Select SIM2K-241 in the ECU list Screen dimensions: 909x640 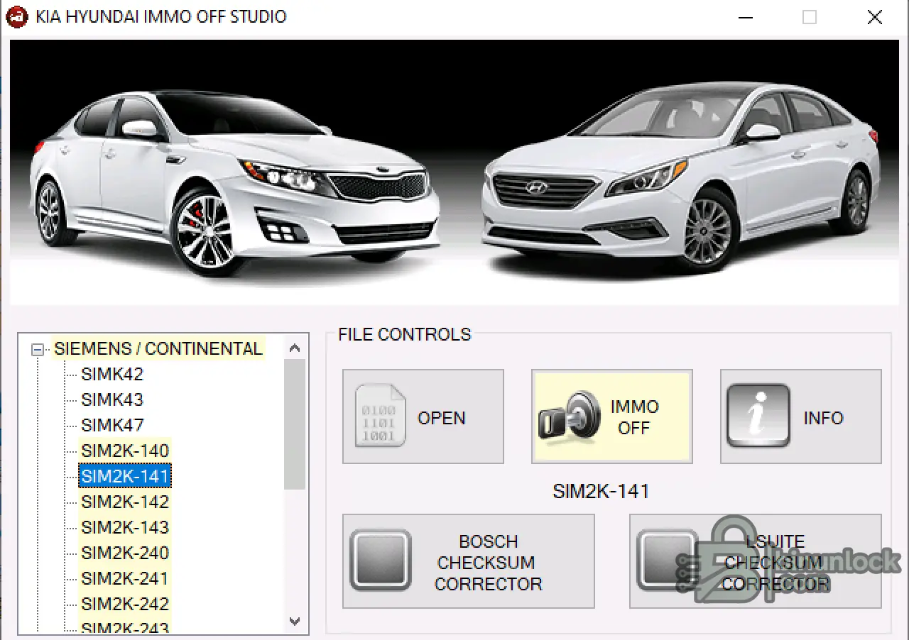click(x=125, y=578)
